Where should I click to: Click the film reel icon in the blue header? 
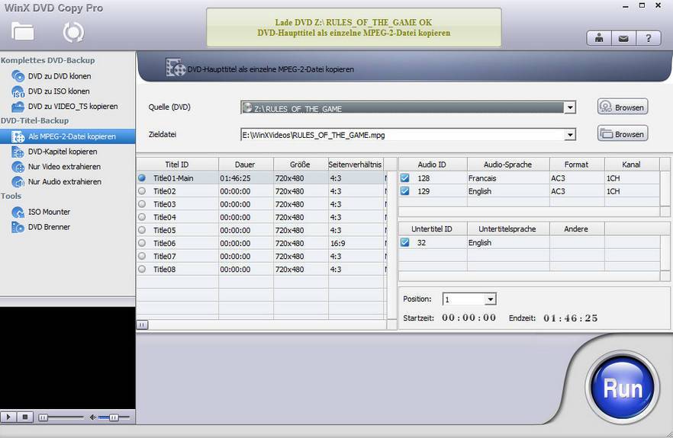pyautogui.click(x=175, y=68)
